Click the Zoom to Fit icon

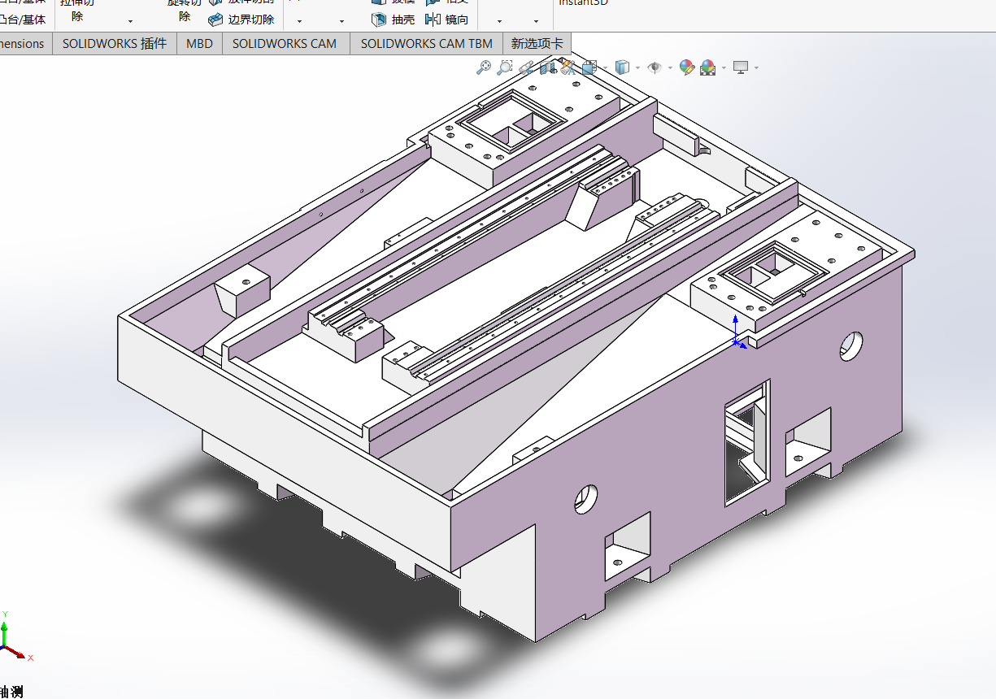click(x=484, y=68)
